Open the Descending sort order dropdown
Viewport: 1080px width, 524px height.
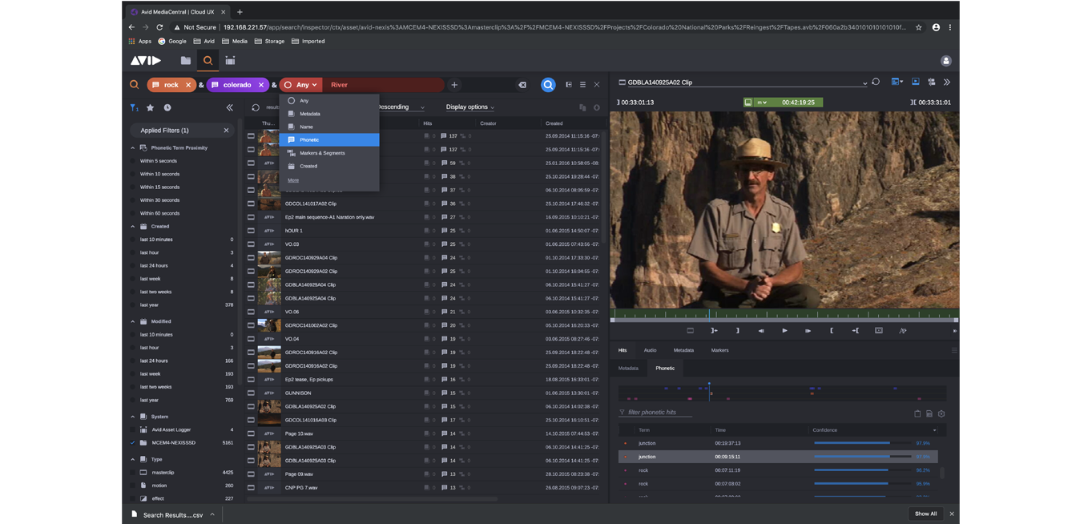401,107
